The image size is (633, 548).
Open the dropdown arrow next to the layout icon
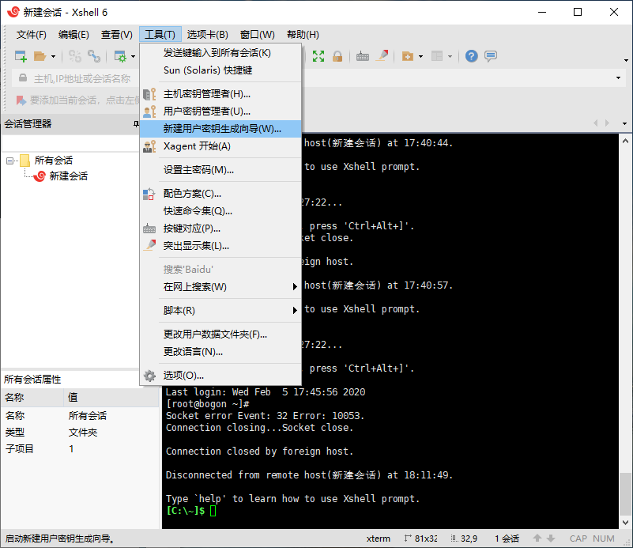tap(450, 56)
